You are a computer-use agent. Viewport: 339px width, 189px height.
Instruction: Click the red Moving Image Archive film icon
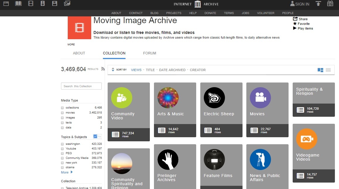79,28
